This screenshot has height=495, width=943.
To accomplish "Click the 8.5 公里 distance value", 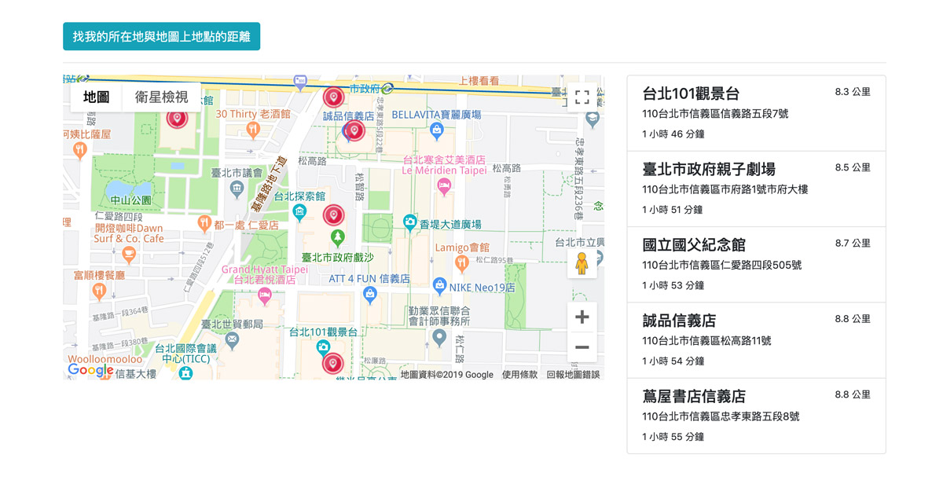I will click(x=853, y=167).
